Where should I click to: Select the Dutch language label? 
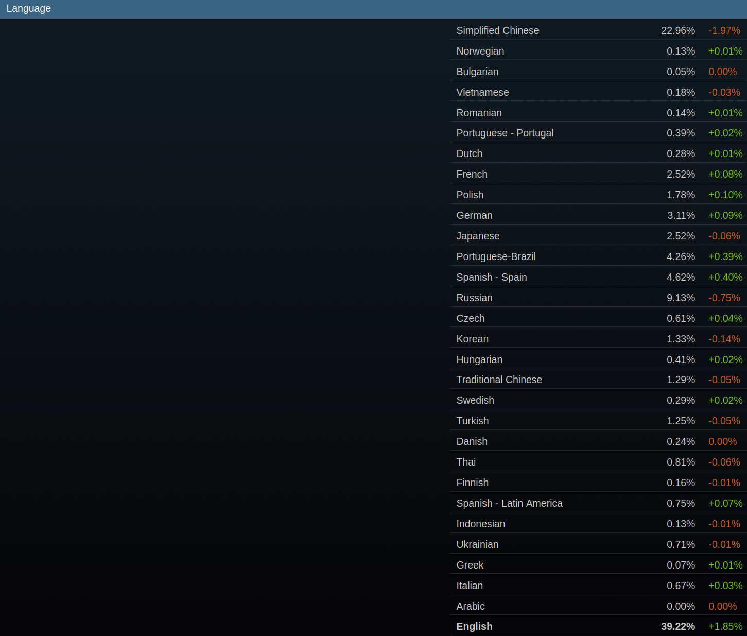pos(470,153)
